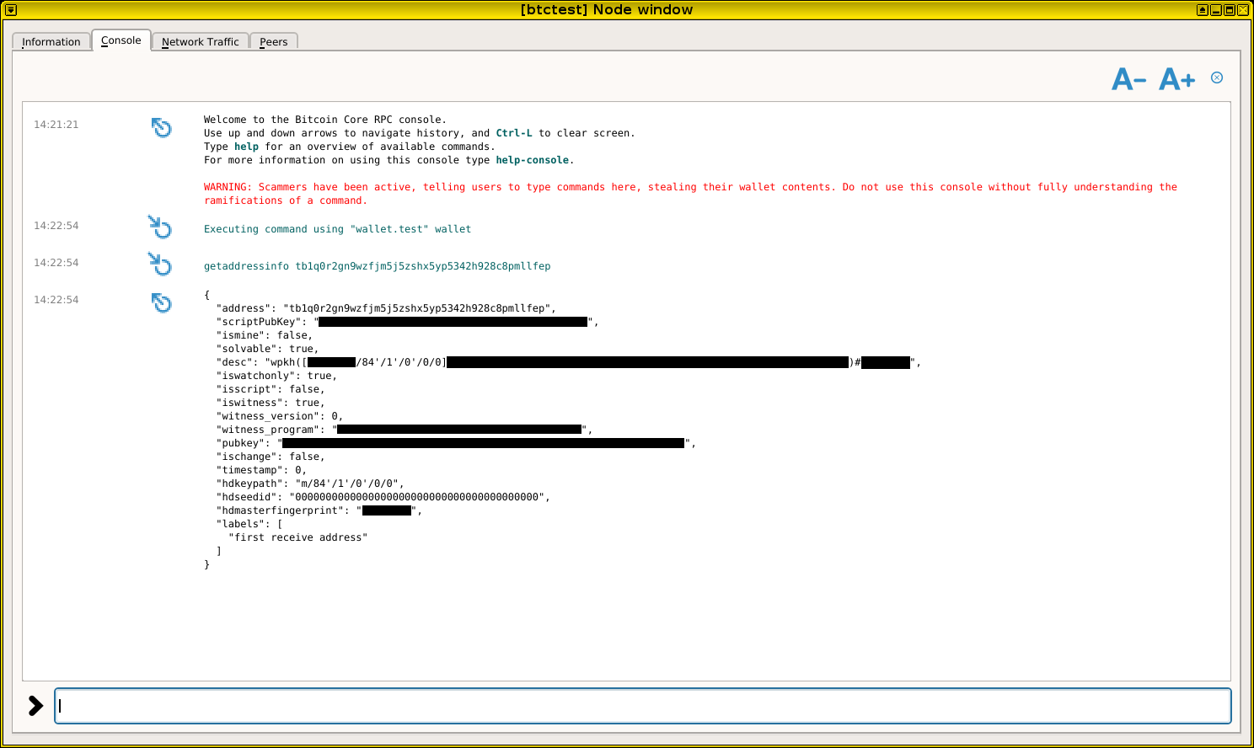Screen dimensions: 1254x748
Task: Click the "pubkey" line
Action: [456, 443]
